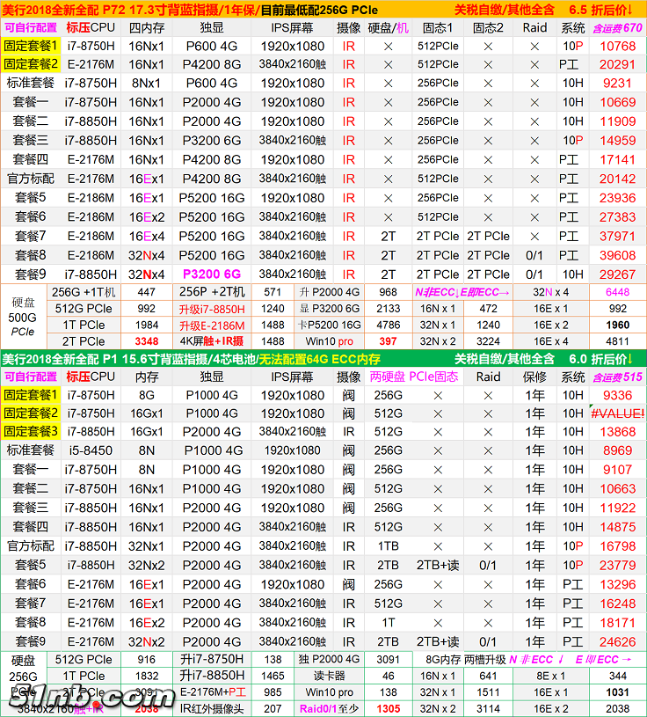This screenshot has height=717, width=647.
Task: Select the 39608 price cell
Action: (x=617, y=255)
